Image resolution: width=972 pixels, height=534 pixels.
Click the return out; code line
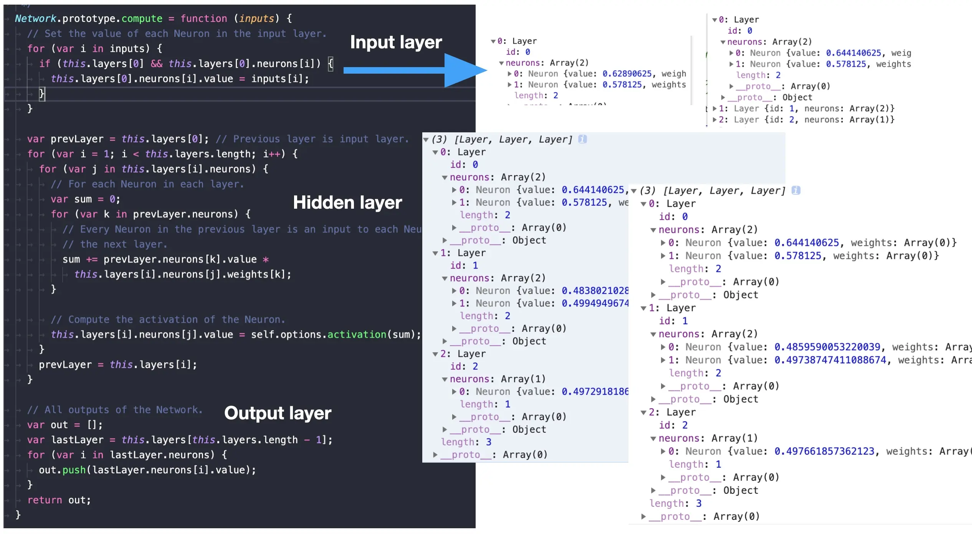tap(59, 500)
